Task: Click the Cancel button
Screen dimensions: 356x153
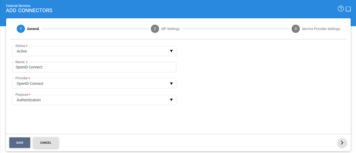Action: (x=46, y=143)
